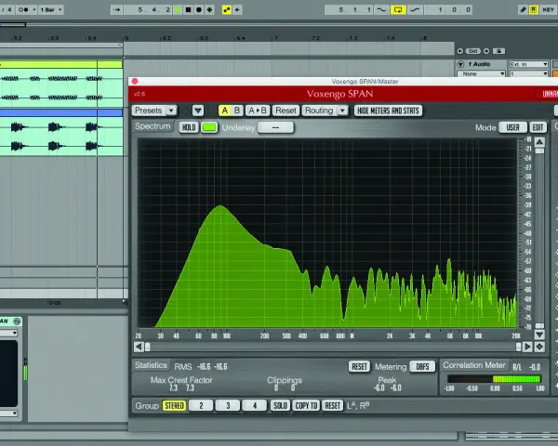Click the horizontal spectrum zoom slider
Screen dimensions: 558x446
(333, 347)
